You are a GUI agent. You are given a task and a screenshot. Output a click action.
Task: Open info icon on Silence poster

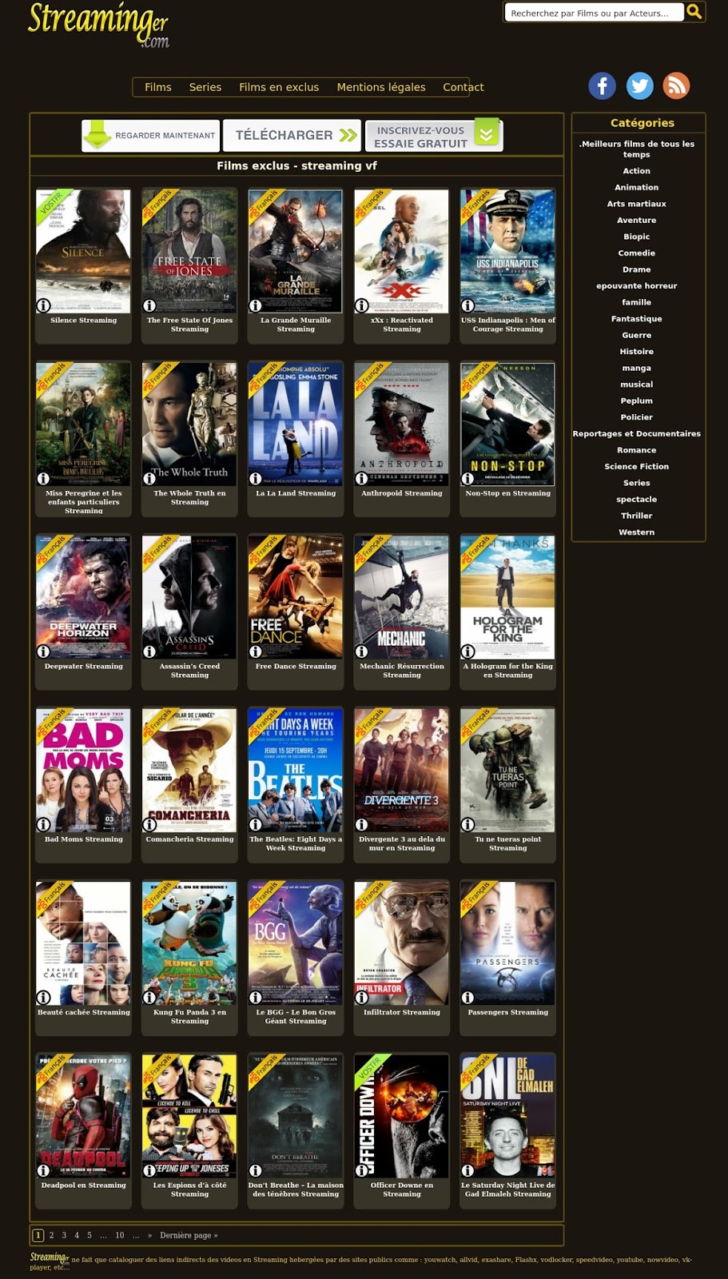(x=44, y=305)
